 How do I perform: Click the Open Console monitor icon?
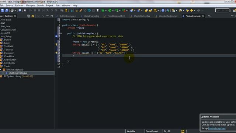20,10
